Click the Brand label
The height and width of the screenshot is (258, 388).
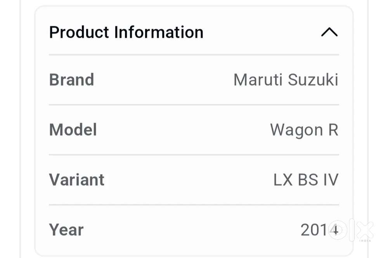click(71, 80)
